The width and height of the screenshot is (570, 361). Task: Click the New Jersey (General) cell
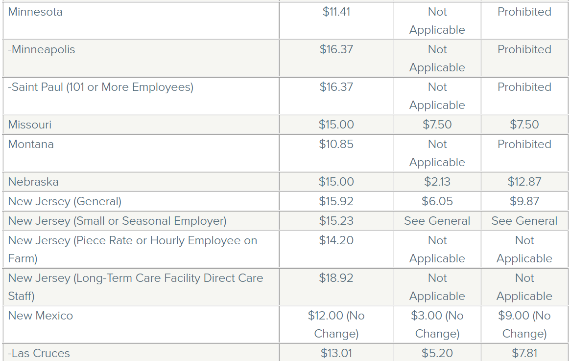pos(65,201)
